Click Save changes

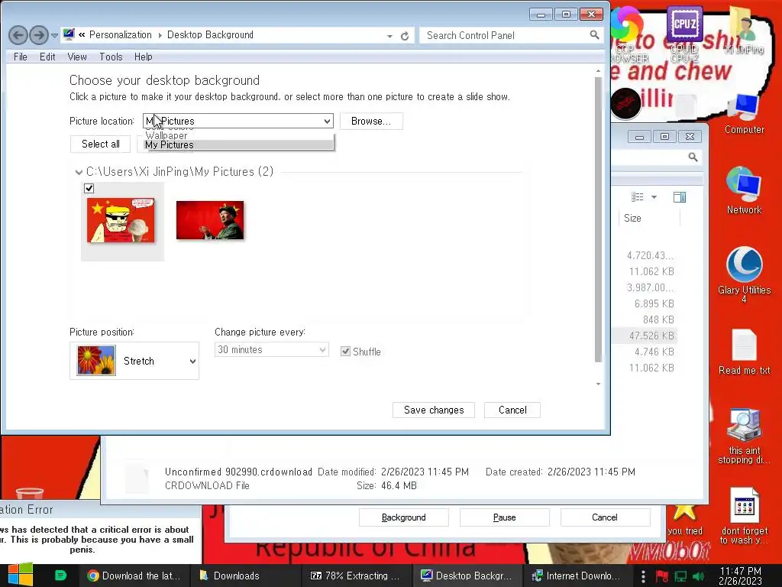tap(434, 410)
